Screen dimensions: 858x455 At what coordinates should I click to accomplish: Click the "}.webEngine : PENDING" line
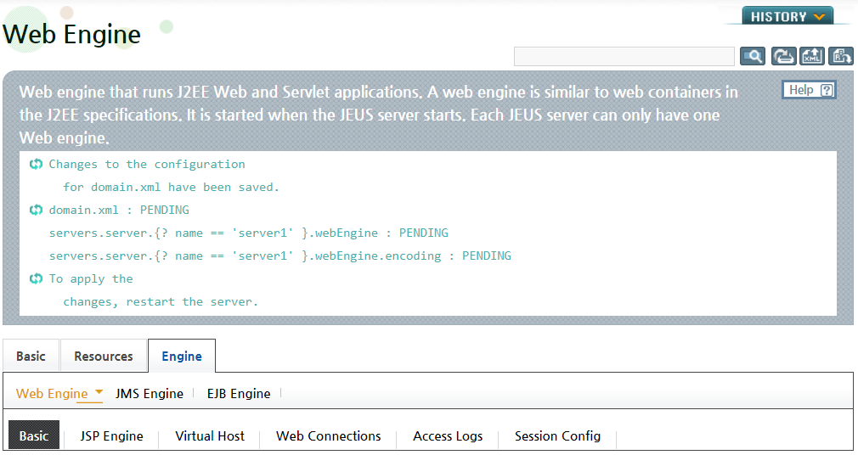(248, 233)
